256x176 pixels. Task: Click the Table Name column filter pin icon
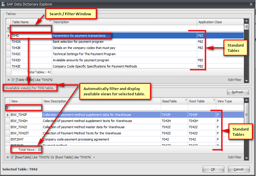click(x=50, y=21)
